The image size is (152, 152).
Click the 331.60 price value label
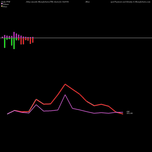130,113
